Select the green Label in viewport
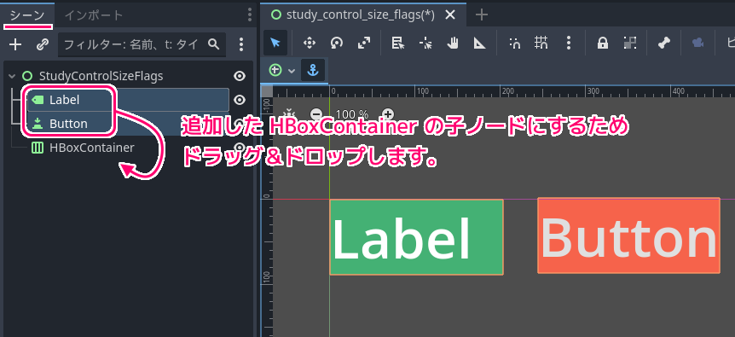This screenshot has width=735, height=337. point(416,237)
